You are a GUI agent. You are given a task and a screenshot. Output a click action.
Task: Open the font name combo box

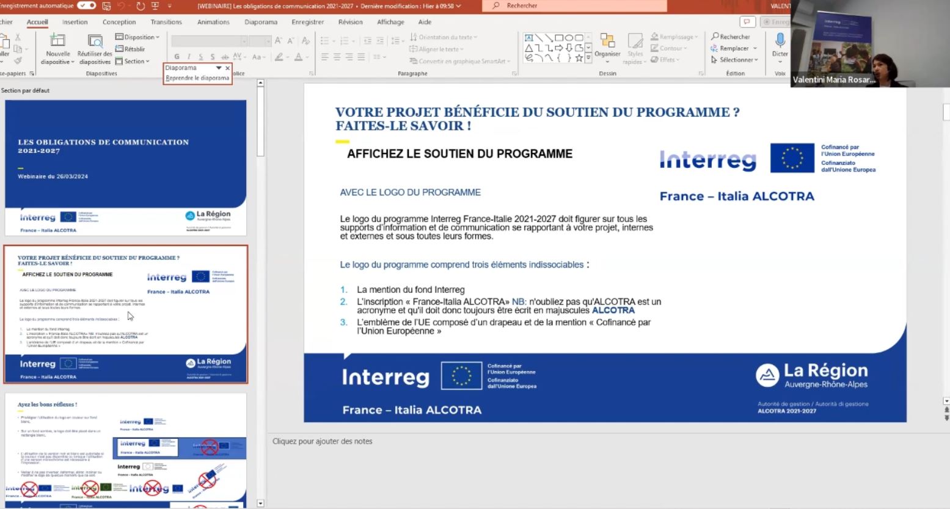click(209, 41)
